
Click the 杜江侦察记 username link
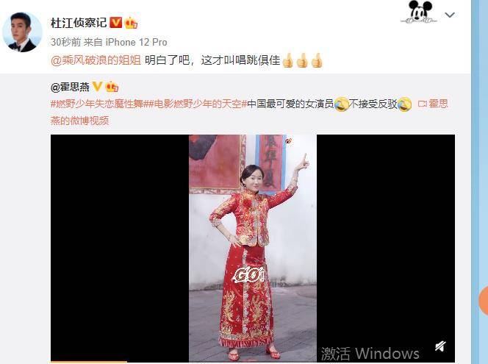pos(79,23)
